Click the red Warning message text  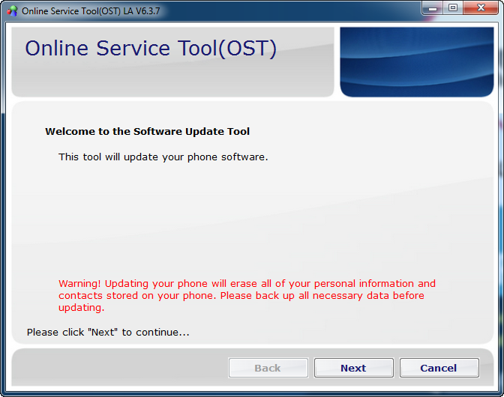(247, 295)
